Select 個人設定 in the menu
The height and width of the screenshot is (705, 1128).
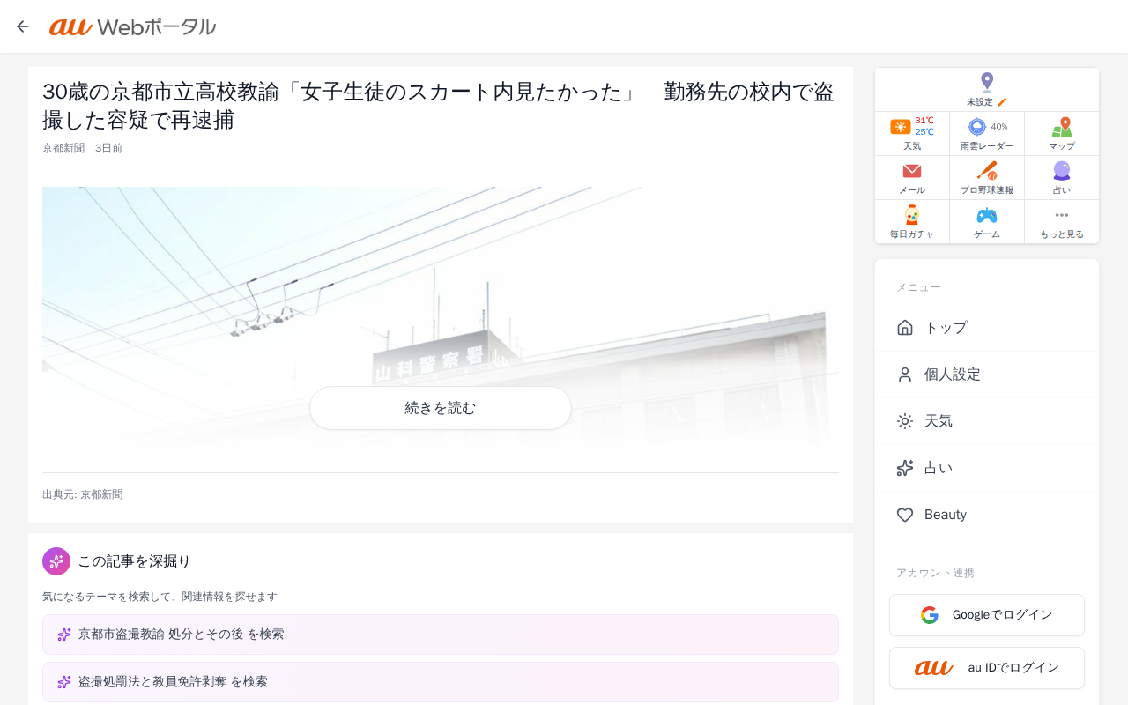[987, 375]
